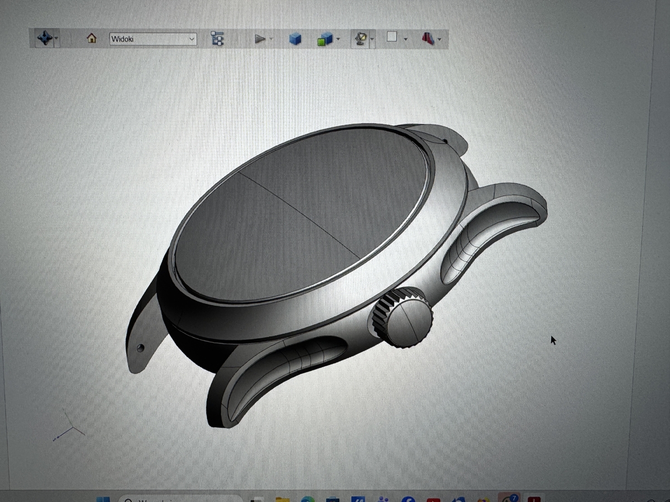The height and width of the screenshot is (502, 670).
Task: Expand the lamp lighting options arrow
Action: [x=372, y=39]
